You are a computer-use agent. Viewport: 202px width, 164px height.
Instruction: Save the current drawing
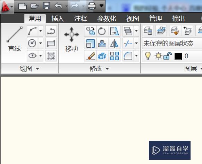coord(47,6)
